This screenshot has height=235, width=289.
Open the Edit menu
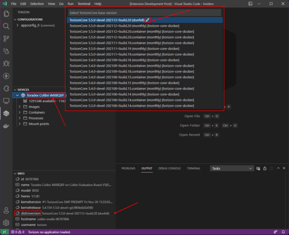(x=23, y=4)
